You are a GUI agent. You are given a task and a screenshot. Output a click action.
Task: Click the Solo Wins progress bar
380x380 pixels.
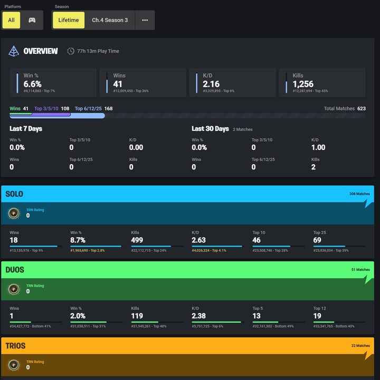coord(36,246)
